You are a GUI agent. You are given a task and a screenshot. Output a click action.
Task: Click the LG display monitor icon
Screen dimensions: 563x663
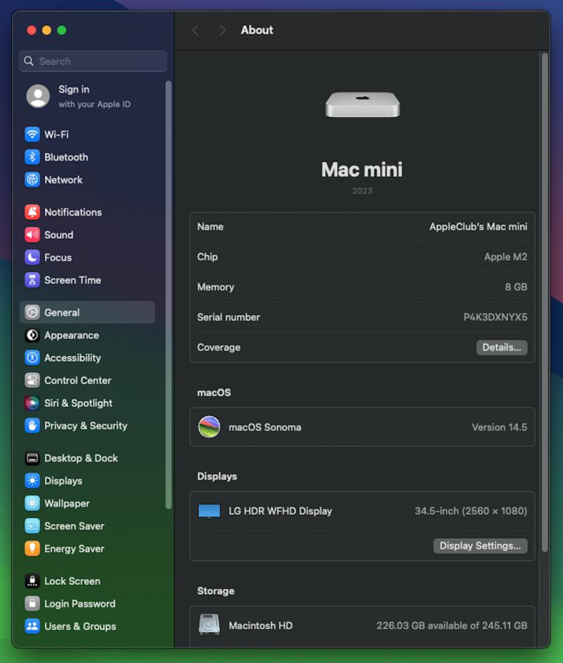tap(209, 512)
